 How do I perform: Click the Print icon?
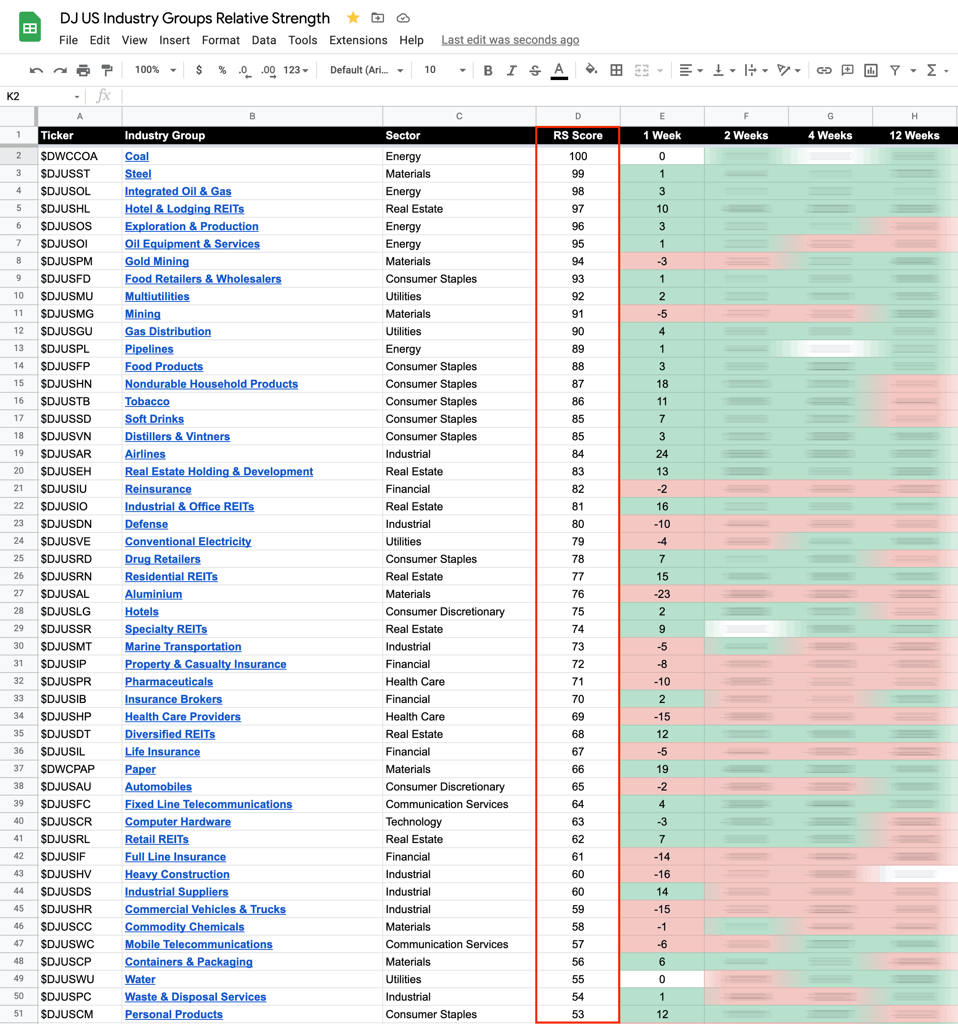tap(83, 70)
